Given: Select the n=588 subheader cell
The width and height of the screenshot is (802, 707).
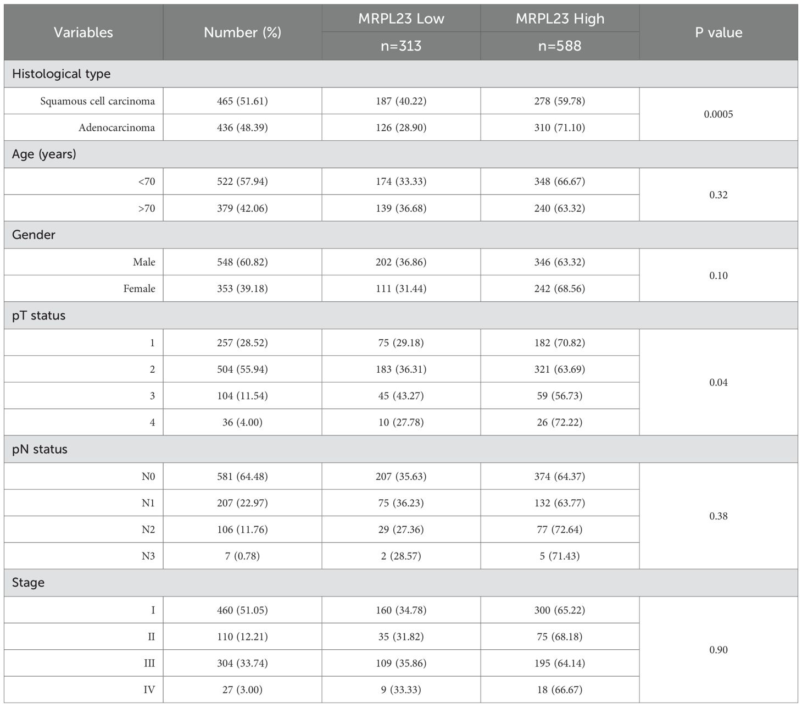Looking at the screenshot, I should click(x=560, y=46).
